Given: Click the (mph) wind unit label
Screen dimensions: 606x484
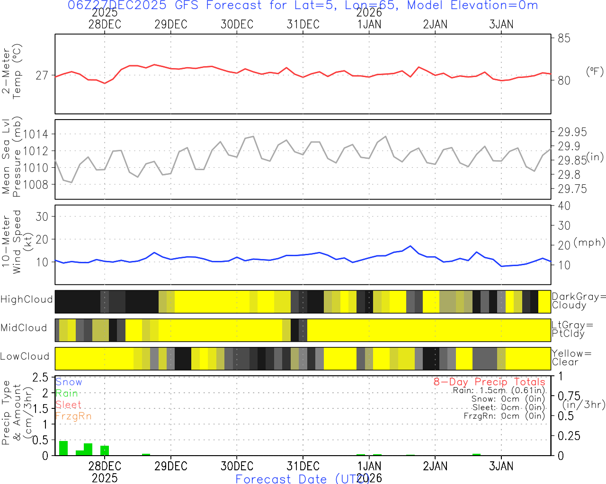Looking at the screenshot, I should 589,242.
